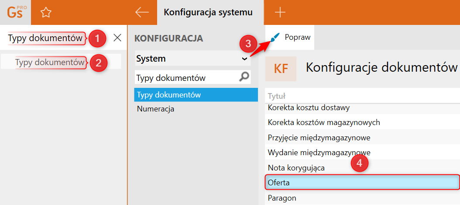
Task: Switch to the Konfiguracja systemu tab
Action: point(208,12)
